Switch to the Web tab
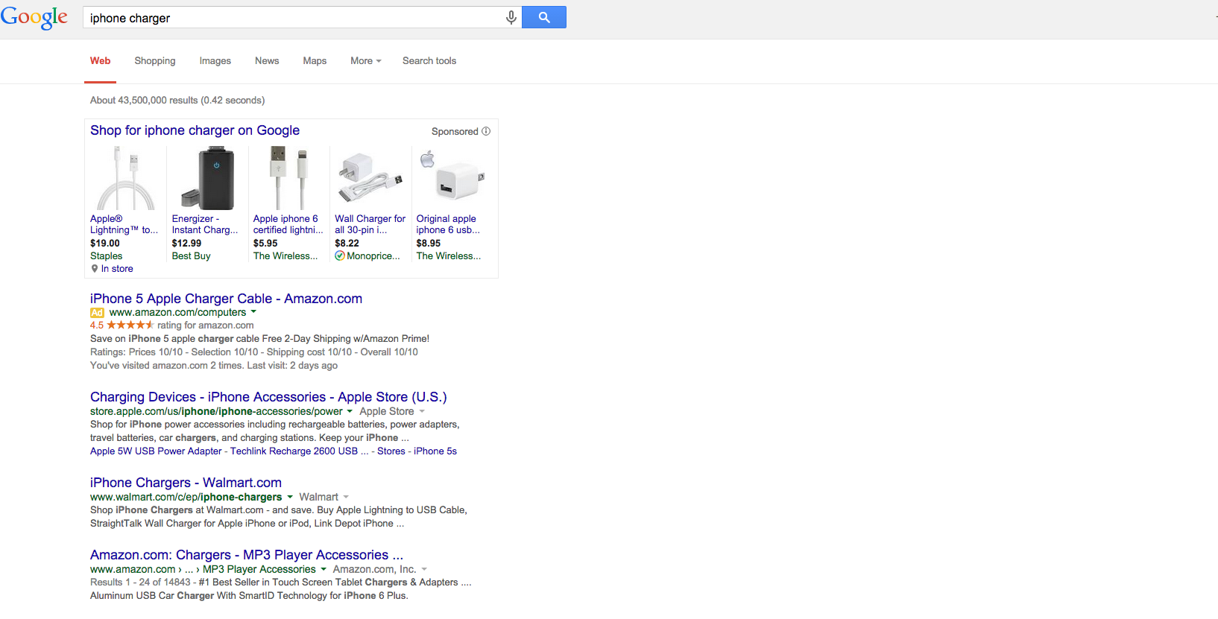 [x=101, y=61]
